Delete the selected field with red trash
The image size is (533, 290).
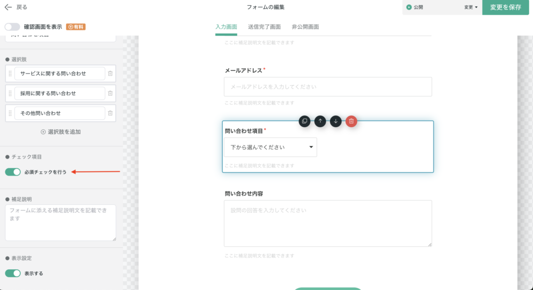pyautogui.click(x=351, y=121)
